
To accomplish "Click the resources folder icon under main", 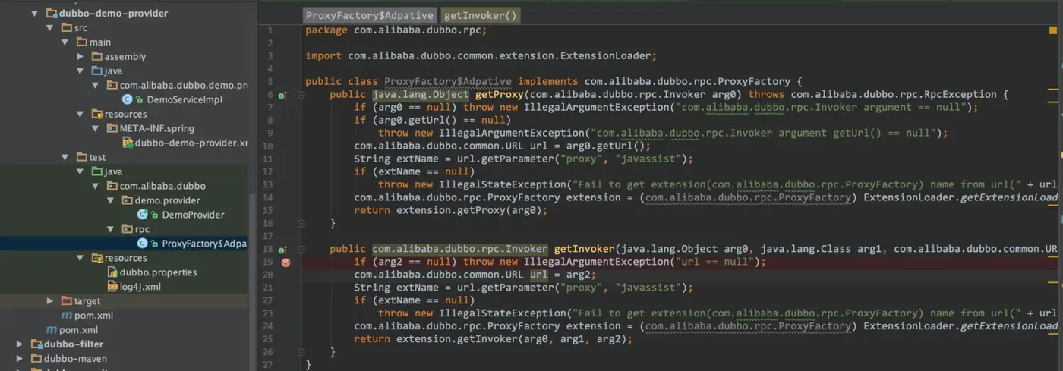I will (97, 115).
